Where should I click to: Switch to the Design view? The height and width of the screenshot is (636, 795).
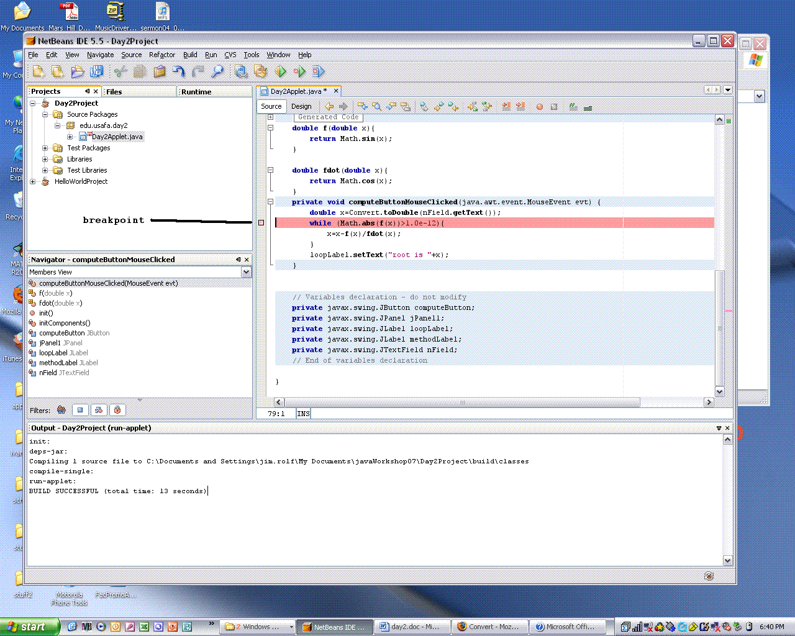(x=302, y=106)
